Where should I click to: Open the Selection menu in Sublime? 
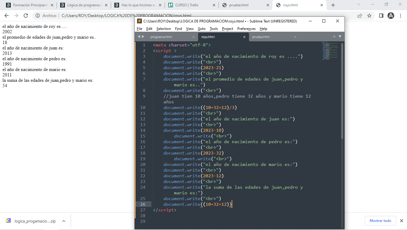click(163, 29)
